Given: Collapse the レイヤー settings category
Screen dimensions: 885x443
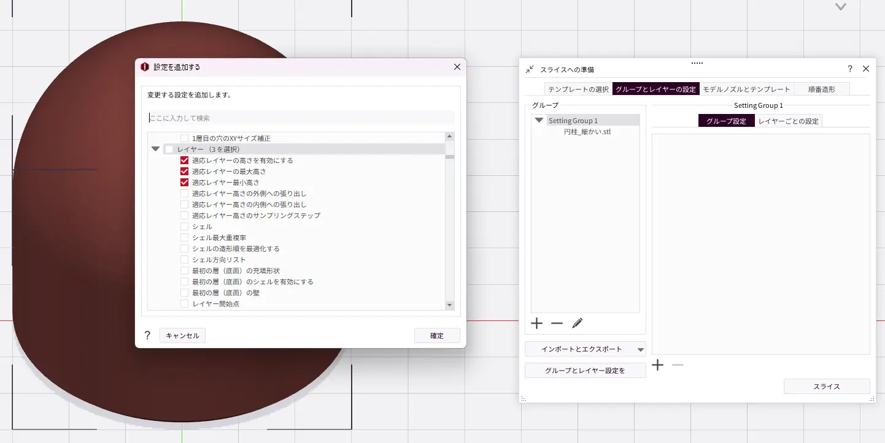Looking at the screenshot, I should [x=155, y=149].
